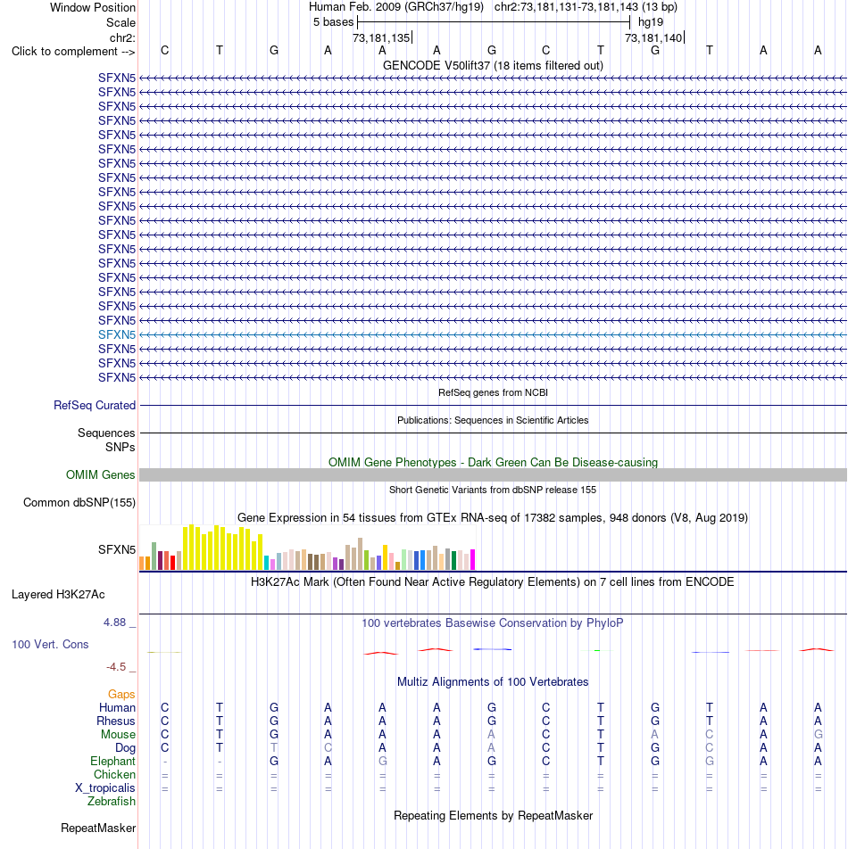Click the SFXN5 label beside the GTEx chart
The image size is (848, 849).
[117, 549]
